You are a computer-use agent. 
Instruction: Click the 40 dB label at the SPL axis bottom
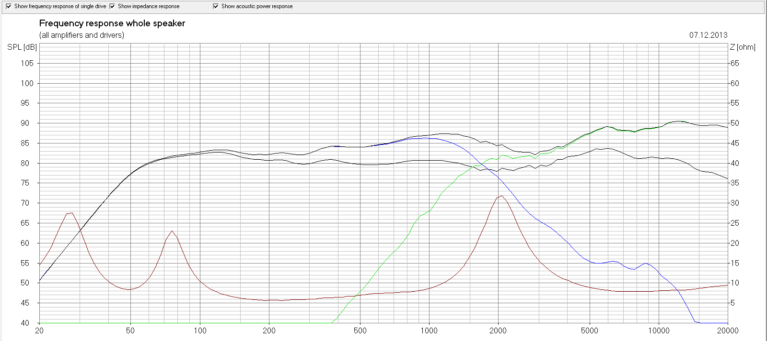click(24, 323)
